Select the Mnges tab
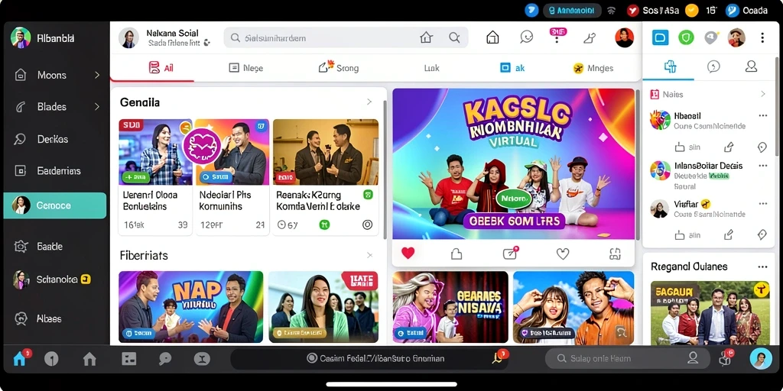783x391 pixels. coord(593,68)
